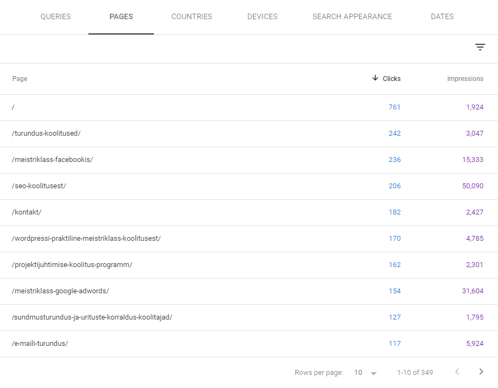
Task: Click the /seo-koolitusest/ page entry
Action: click(x=39, y=186)
